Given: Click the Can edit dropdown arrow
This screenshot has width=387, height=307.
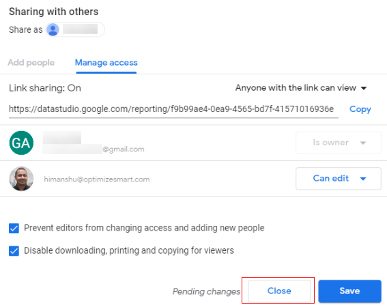Looking at the screenshot, I should coord(363,179).
